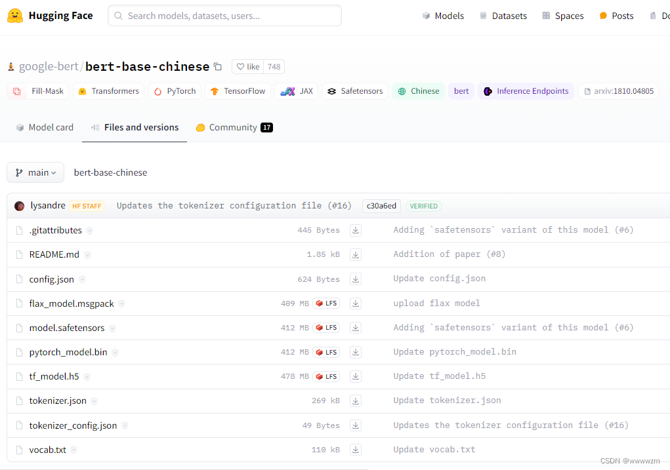Viewport: 670px width, 470px height.
Task: Click the VERIFIED badge
Action: [423, 206]
